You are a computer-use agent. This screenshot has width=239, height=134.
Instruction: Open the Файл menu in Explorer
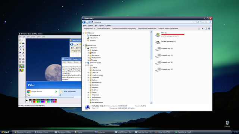point(85,26)
